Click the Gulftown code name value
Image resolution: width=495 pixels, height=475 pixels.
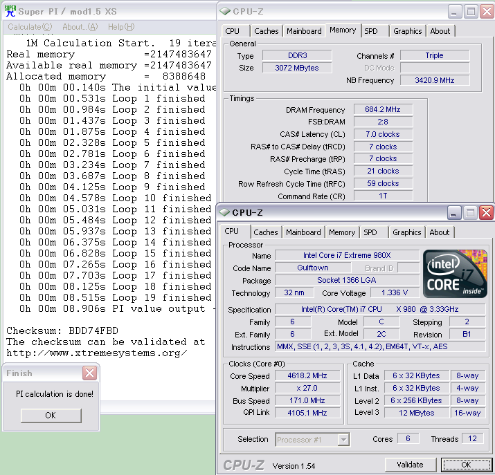click(313, 268)
